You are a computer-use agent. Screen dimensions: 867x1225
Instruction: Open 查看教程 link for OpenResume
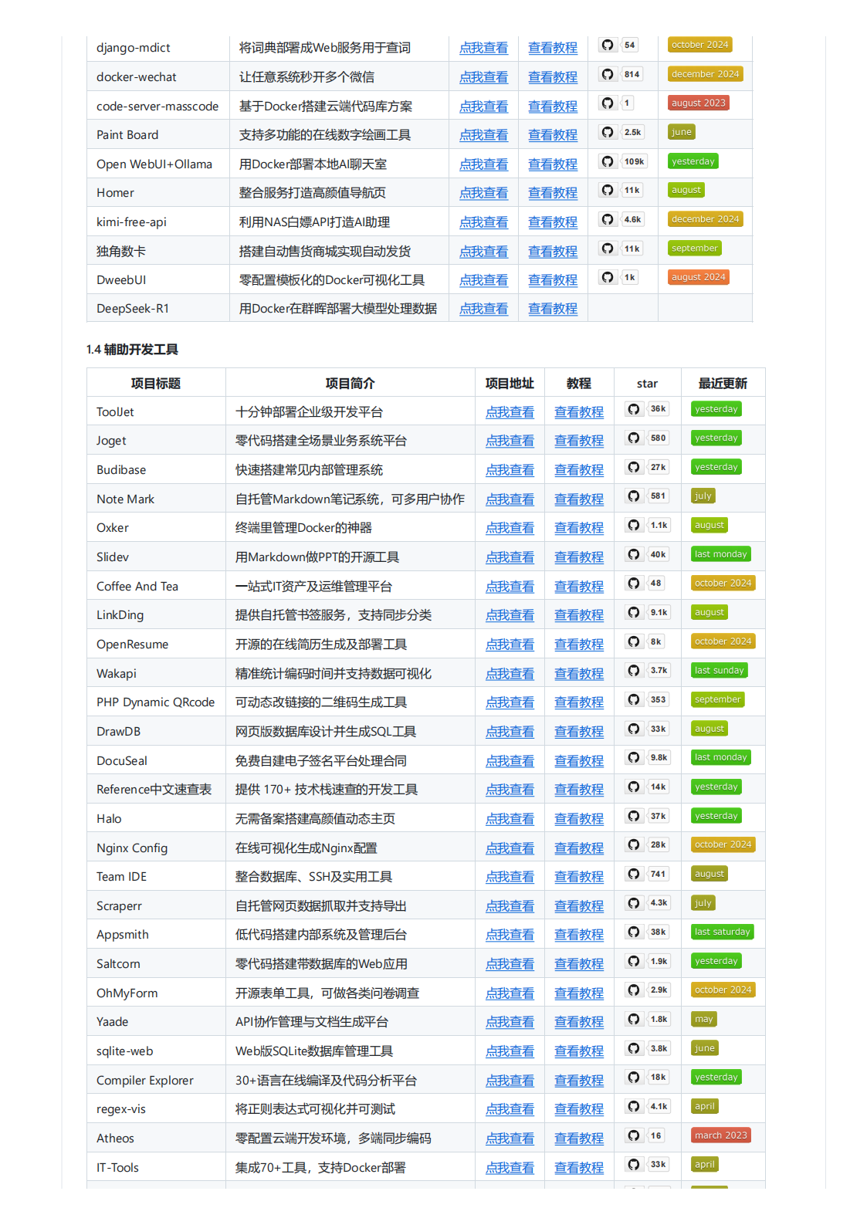(x=579, y=645)
